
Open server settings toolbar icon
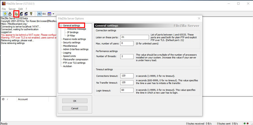(16, 14)
